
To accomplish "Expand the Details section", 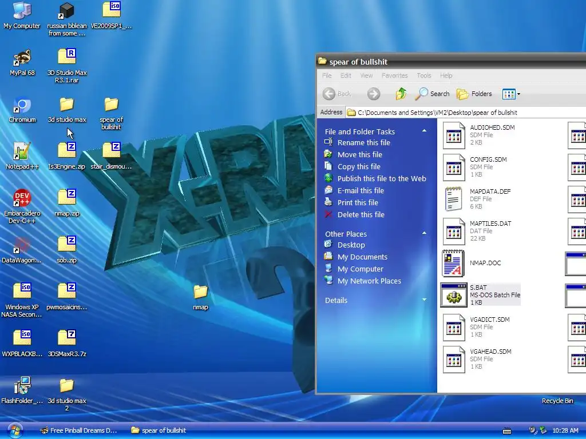I will (424, 300).
